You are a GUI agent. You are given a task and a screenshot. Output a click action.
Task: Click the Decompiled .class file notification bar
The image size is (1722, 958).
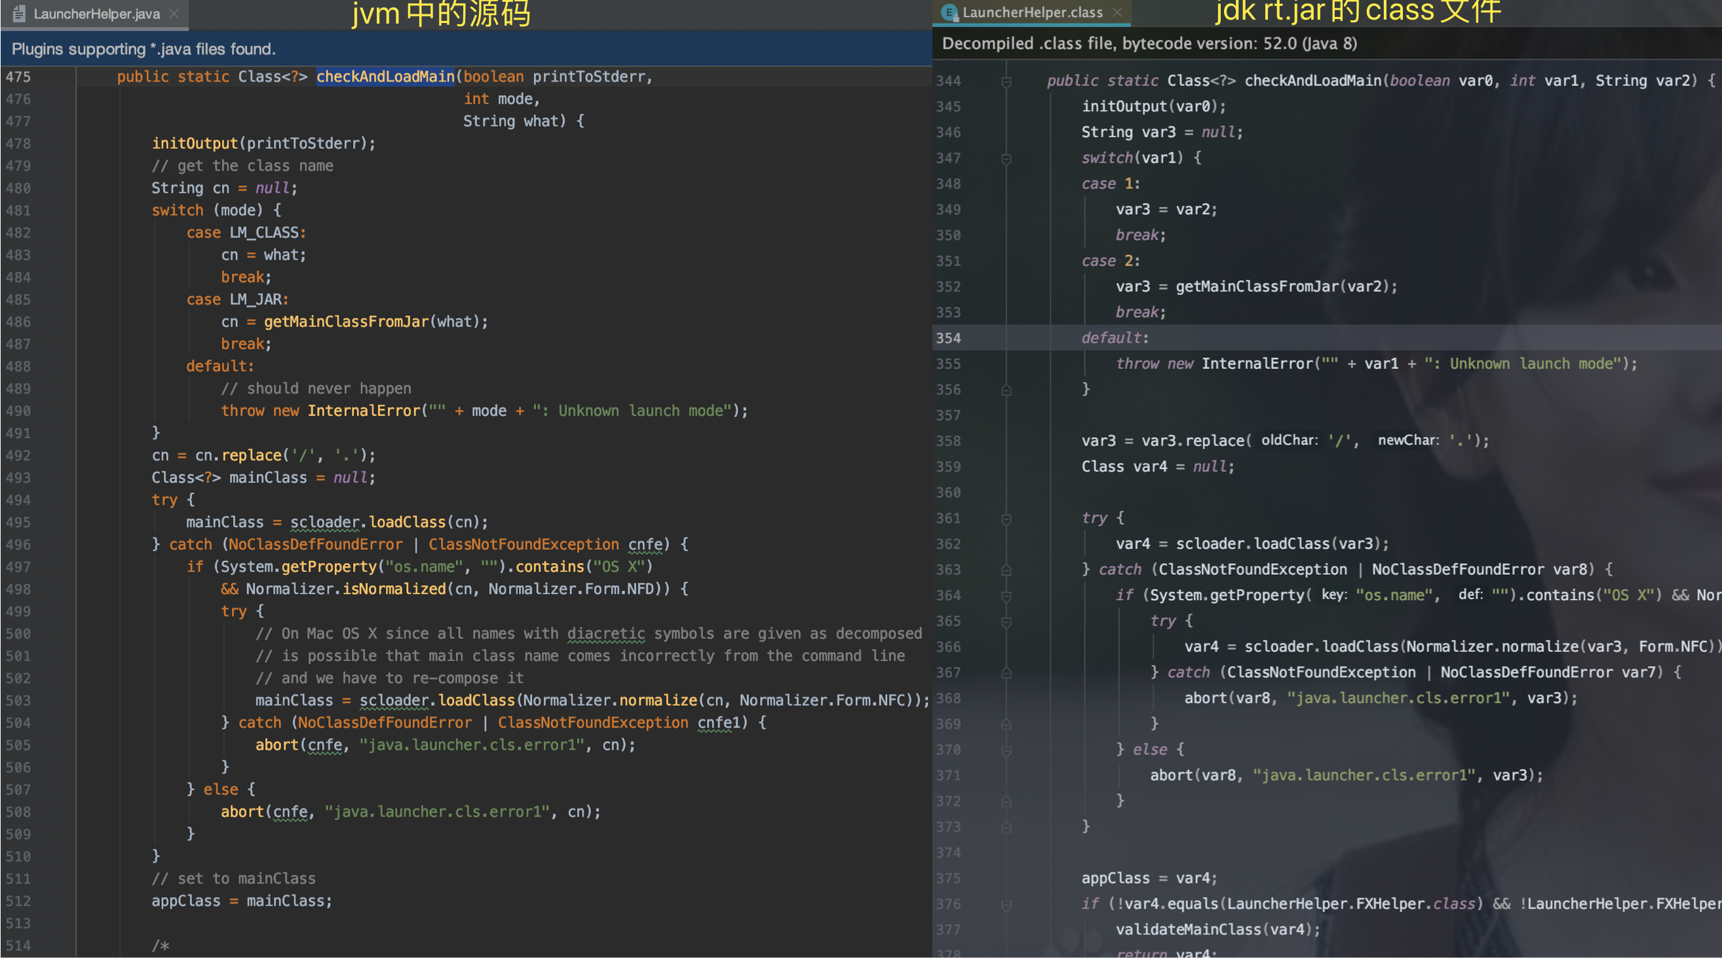(x=1149, y=43)
